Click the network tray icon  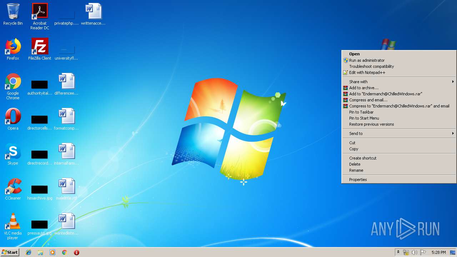tap(406, 252)
